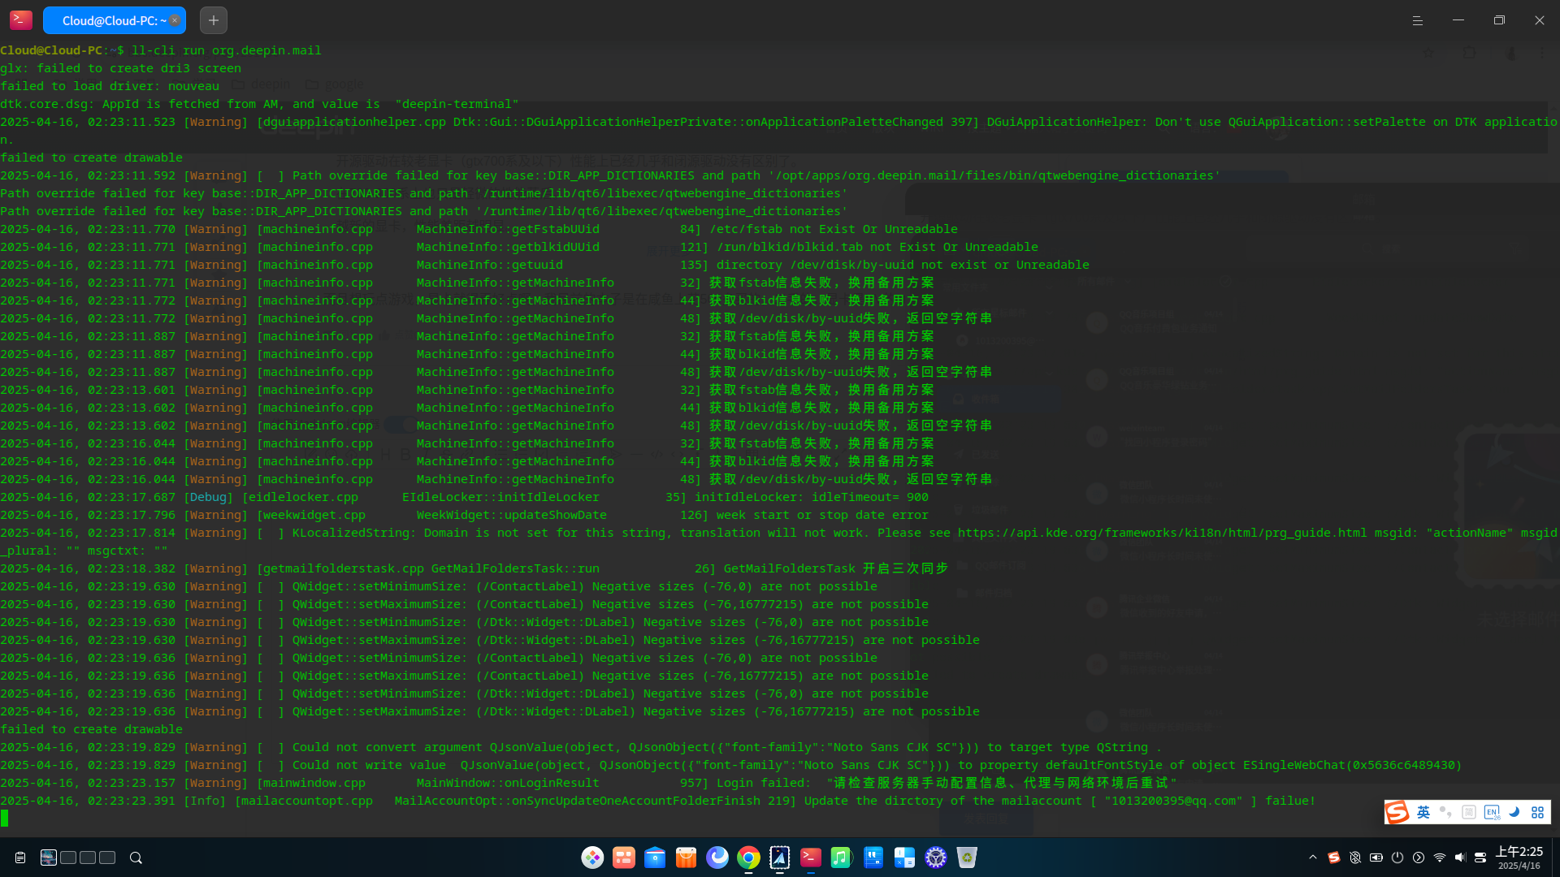This screenshot has height=877, width=1560.
Task: Open the multitasking view in dock
Action: (x=624, y=858)
